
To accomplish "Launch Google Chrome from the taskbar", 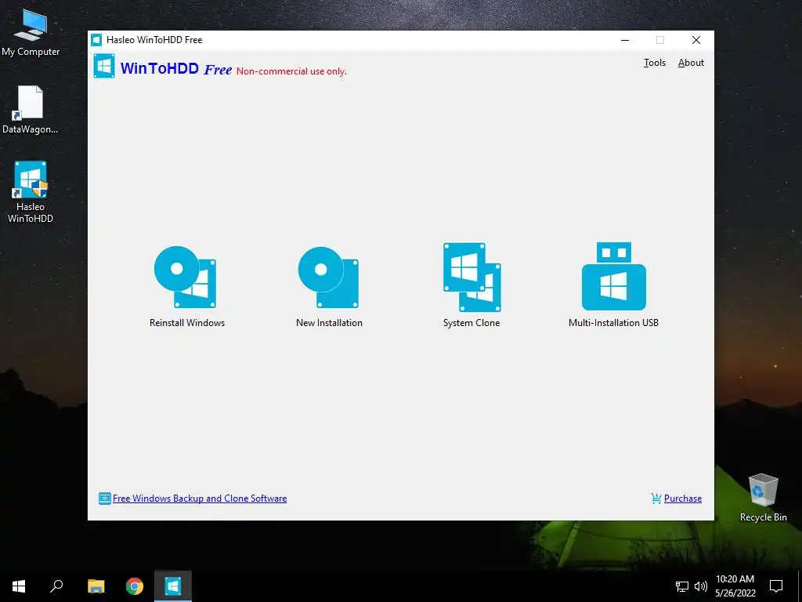I will (135, 586).
